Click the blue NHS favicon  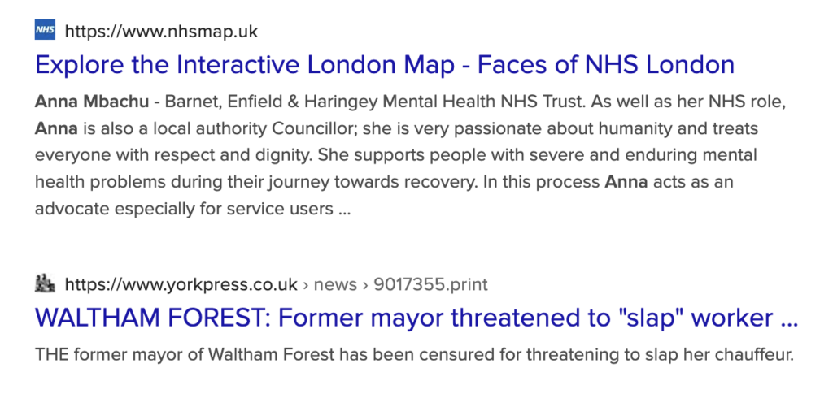click(46, 30)
